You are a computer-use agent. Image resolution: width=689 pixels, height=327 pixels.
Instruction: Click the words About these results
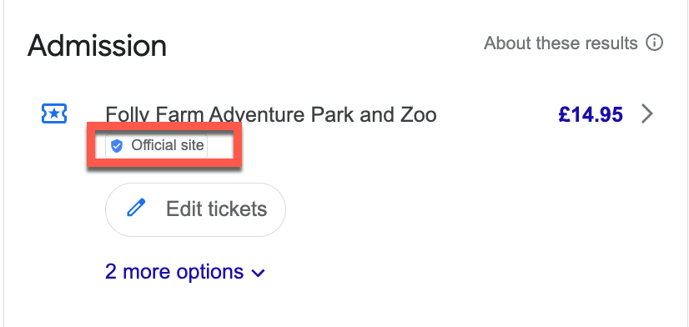(x=561, y=43)
